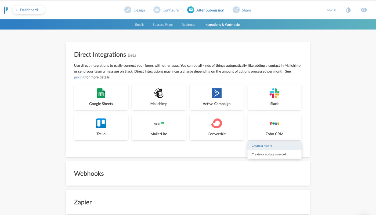Screen dimensions: 376x215
Task: Open the Trello integration
Action: [x=101, y=127]
